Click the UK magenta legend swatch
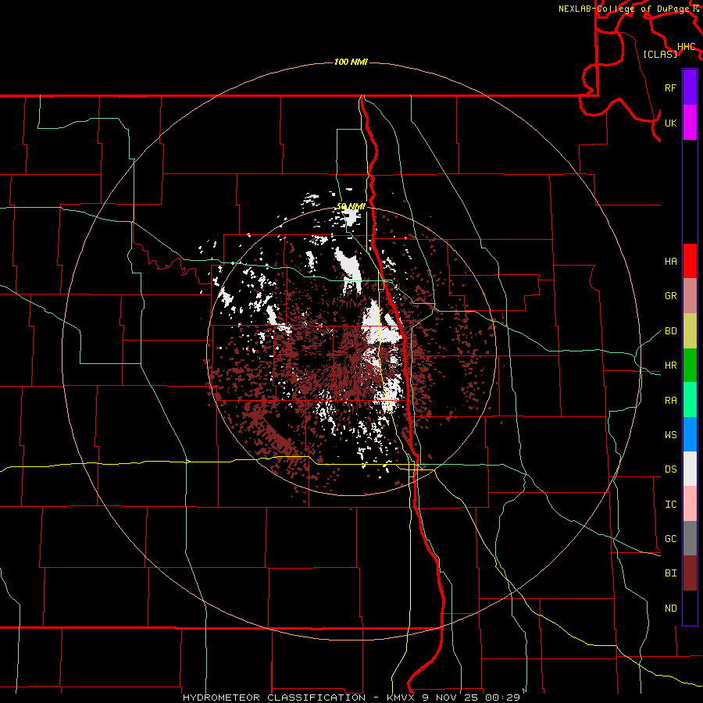 [x=690, y=123]
